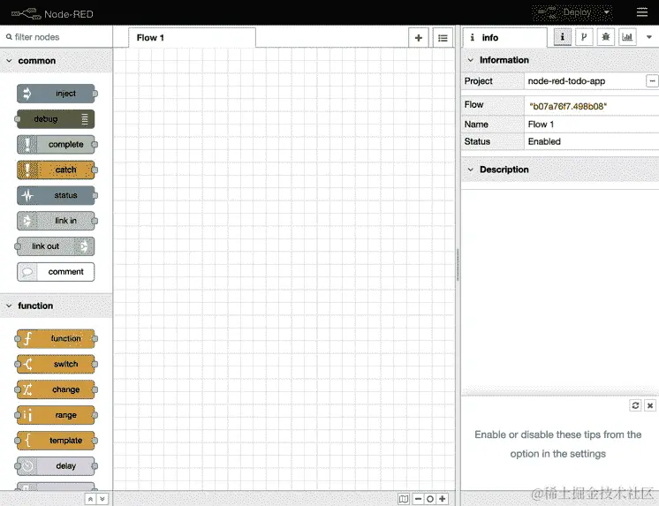Select the switch node
This screenshot has width=659, height=506.
point(56,364)
